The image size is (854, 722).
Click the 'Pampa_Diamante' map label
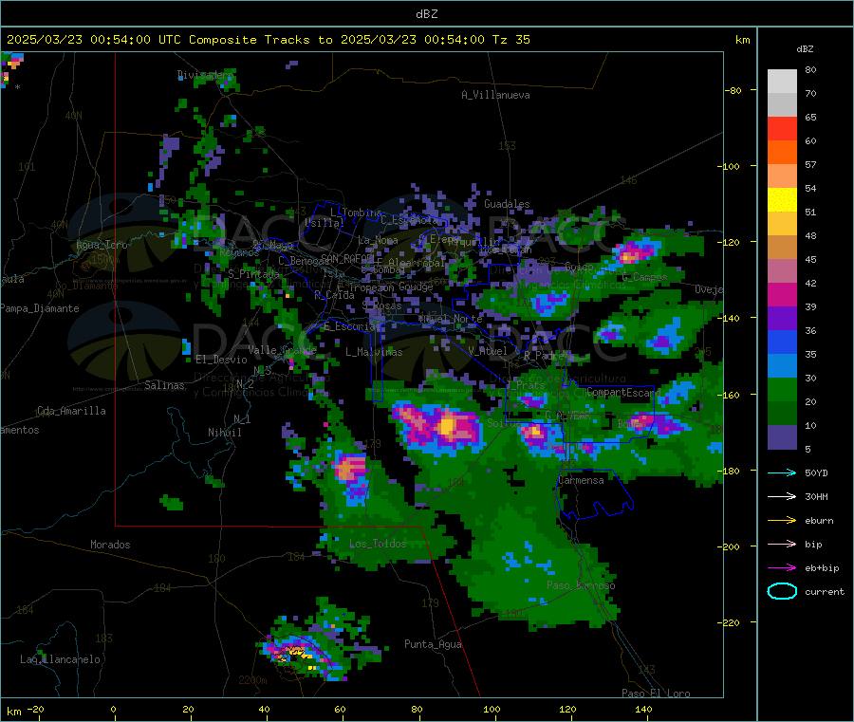tap(40, 308)
